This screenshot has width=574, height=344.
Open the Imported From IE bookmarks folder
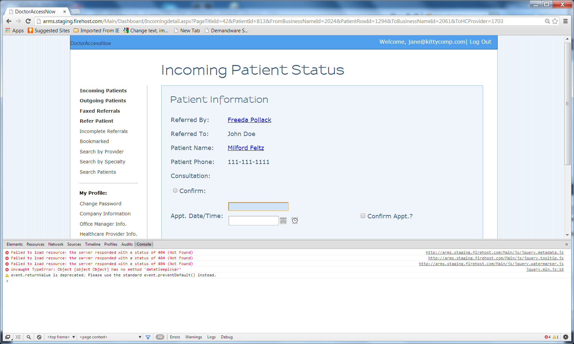(96, 30)
